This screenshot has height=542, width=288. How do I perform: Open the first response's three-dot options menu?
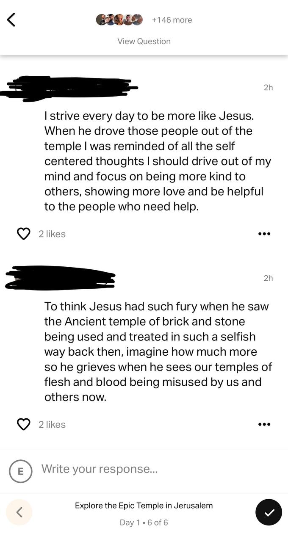click(x=264, y=234)
